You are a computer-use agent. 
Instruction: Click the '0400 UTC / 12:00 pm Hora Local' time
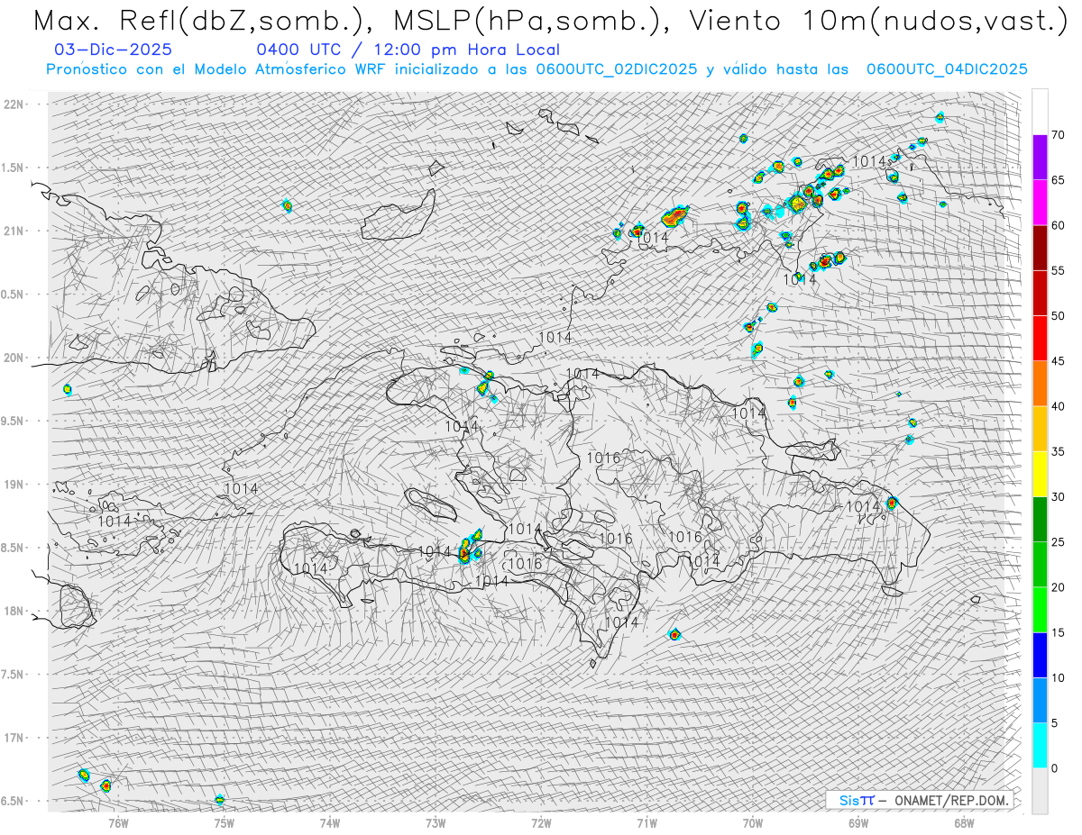point(408,50)
